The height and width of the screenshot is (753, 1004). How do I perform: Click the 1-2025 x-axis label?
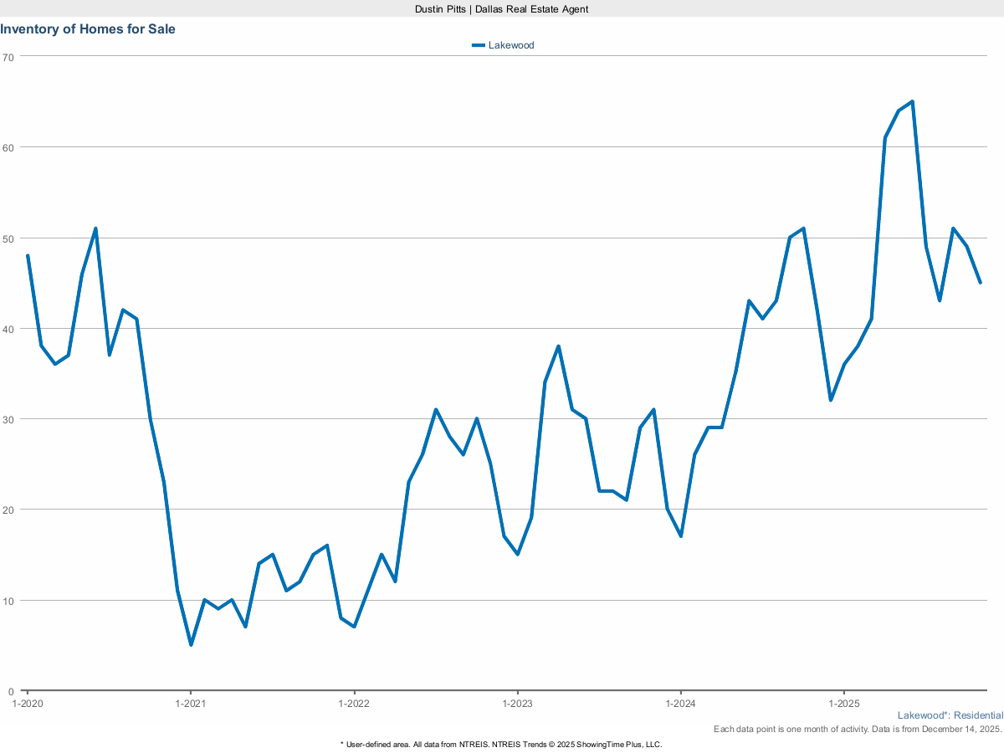pos(843,704)
